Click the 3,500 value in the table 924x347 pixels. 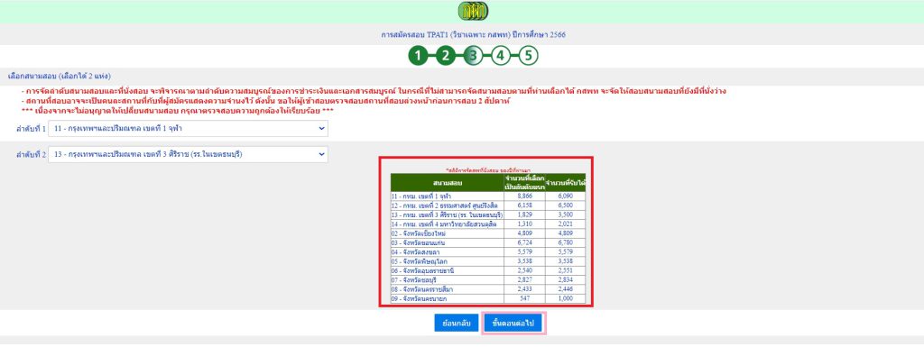point(566,215)
